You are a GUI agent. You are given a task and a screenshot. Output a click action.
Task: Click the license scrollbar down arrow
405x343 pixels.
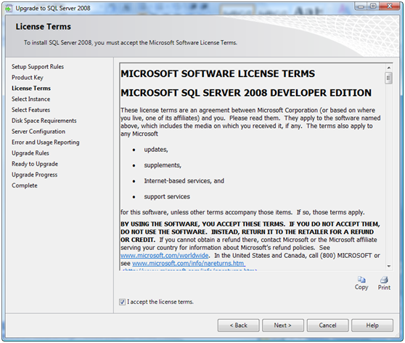[388, 266]
